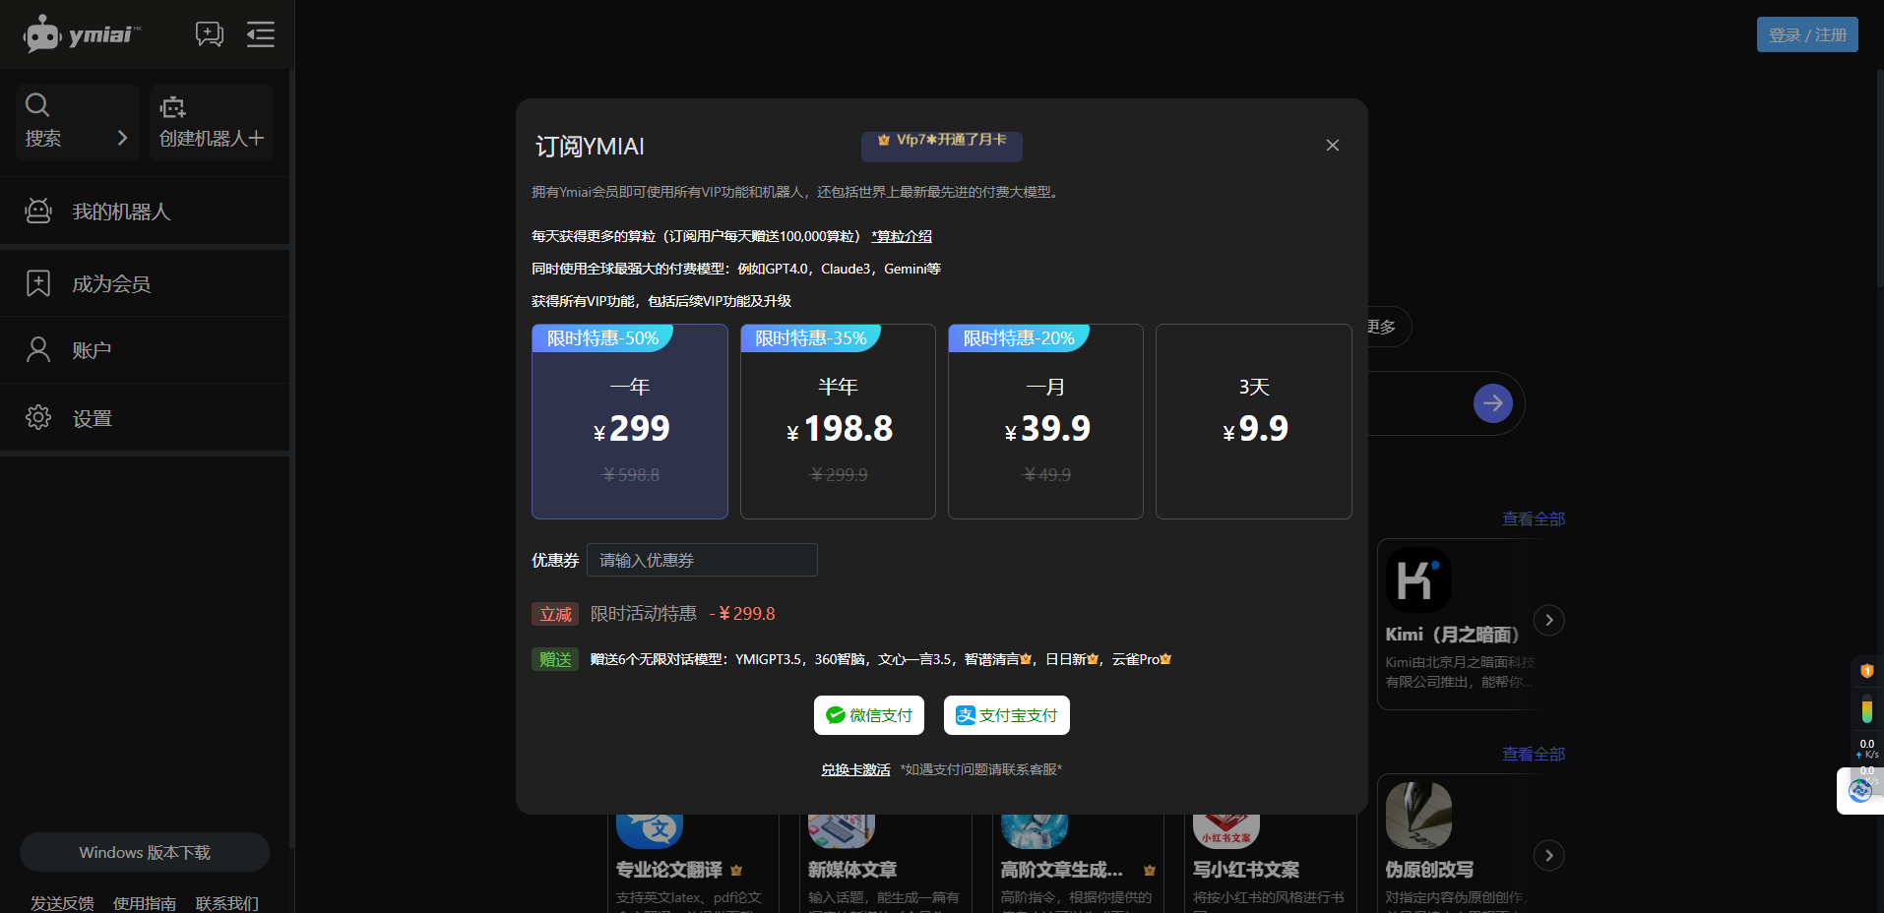Open the feedback chat icon in top bar
This screenshot has width=1884, height=913.
[x=209, y=33]
